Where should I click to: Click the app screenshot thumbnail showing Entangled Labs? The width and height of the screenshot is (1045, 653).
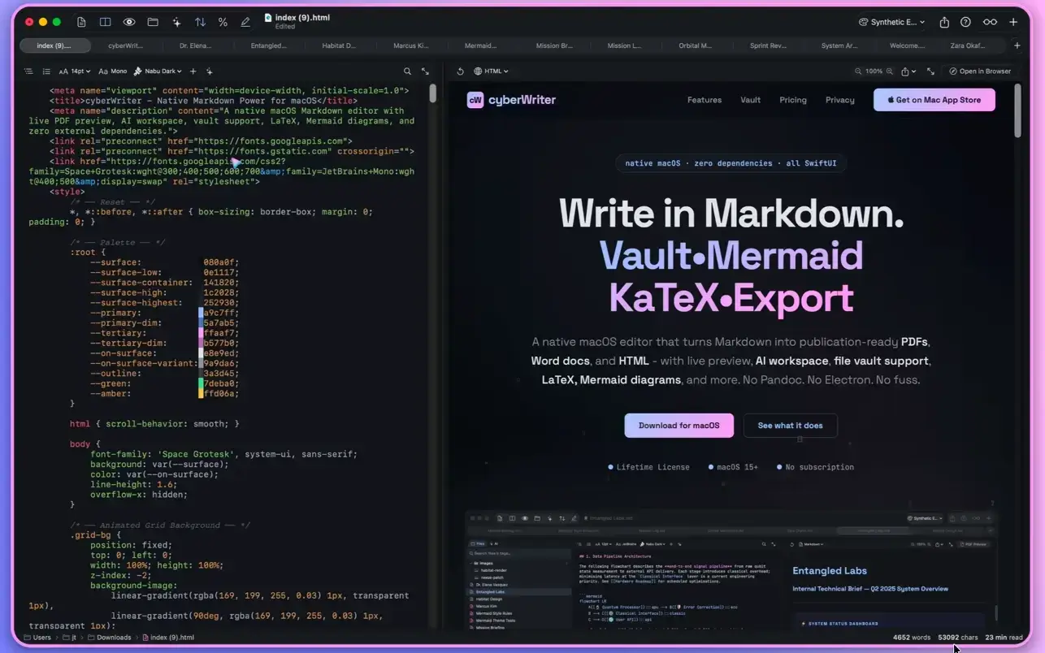(x=731, y=571)
